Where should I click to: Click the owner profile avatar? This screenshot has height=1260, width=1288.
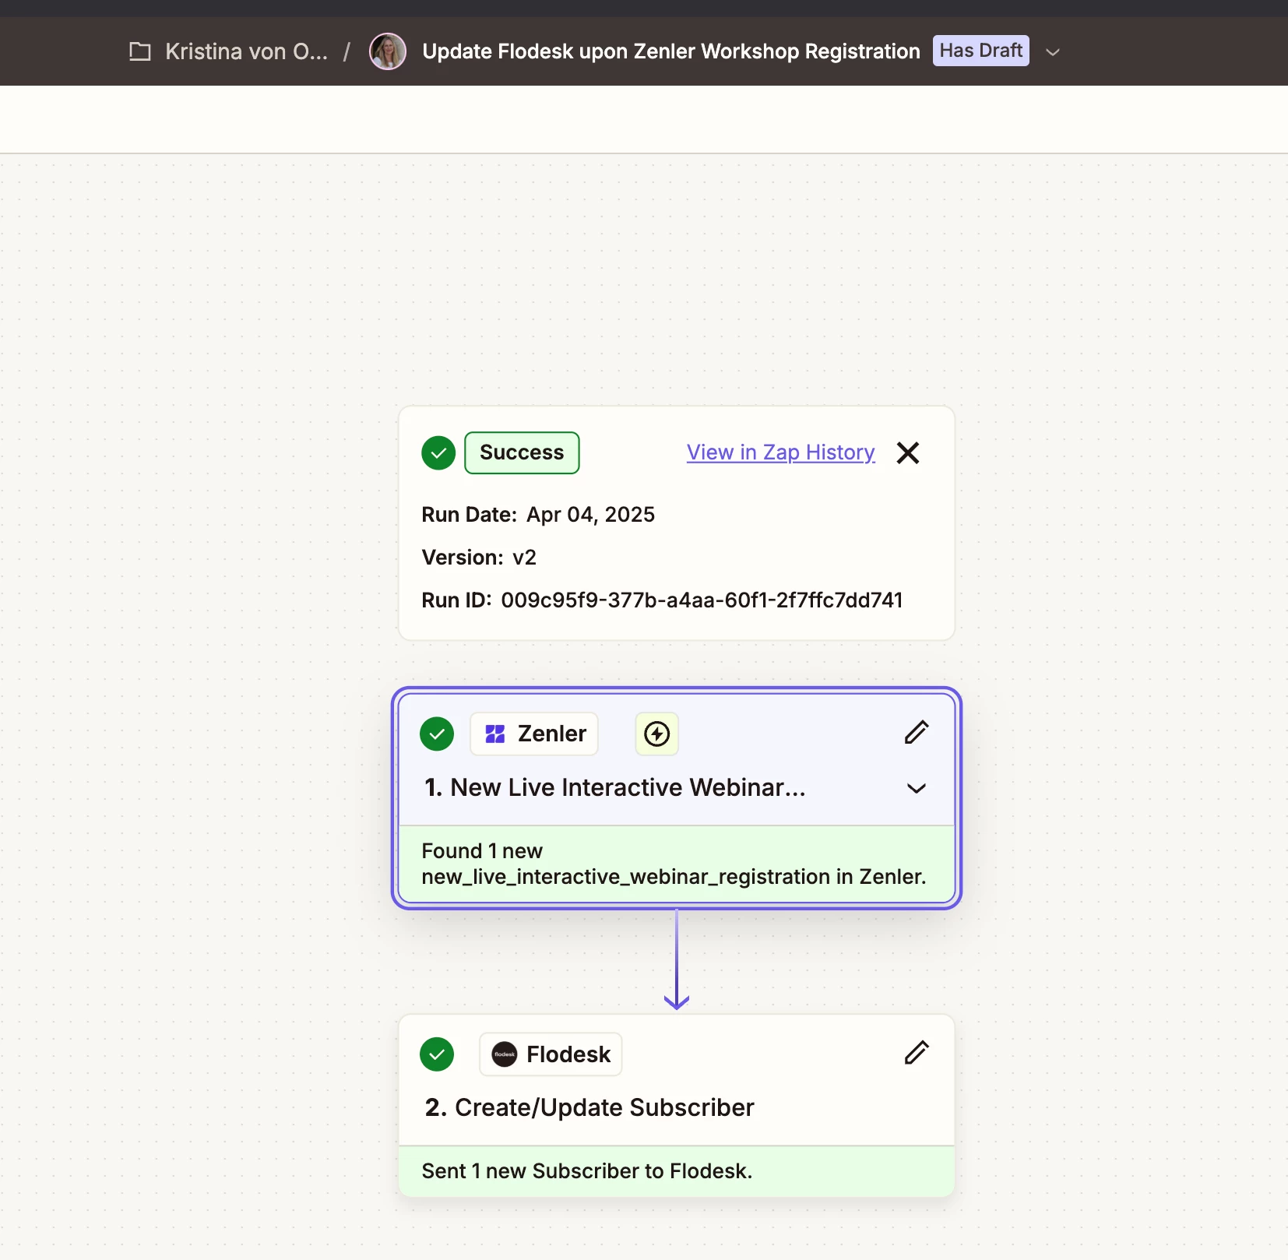point(388,51)
